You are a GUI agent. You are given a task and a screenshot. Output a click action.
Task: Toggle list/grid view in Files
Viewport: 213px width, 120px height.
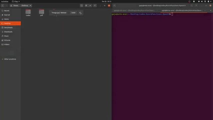click(x=87, y=6)
